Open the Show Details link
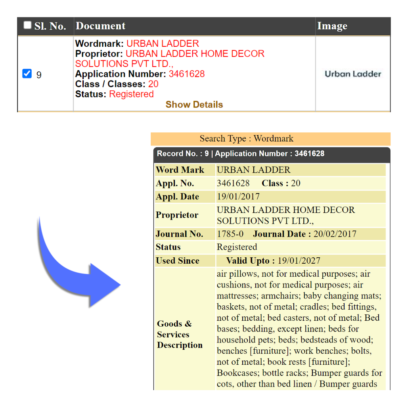This screenshot has height=406, width=406. click(x=194, y=105)
